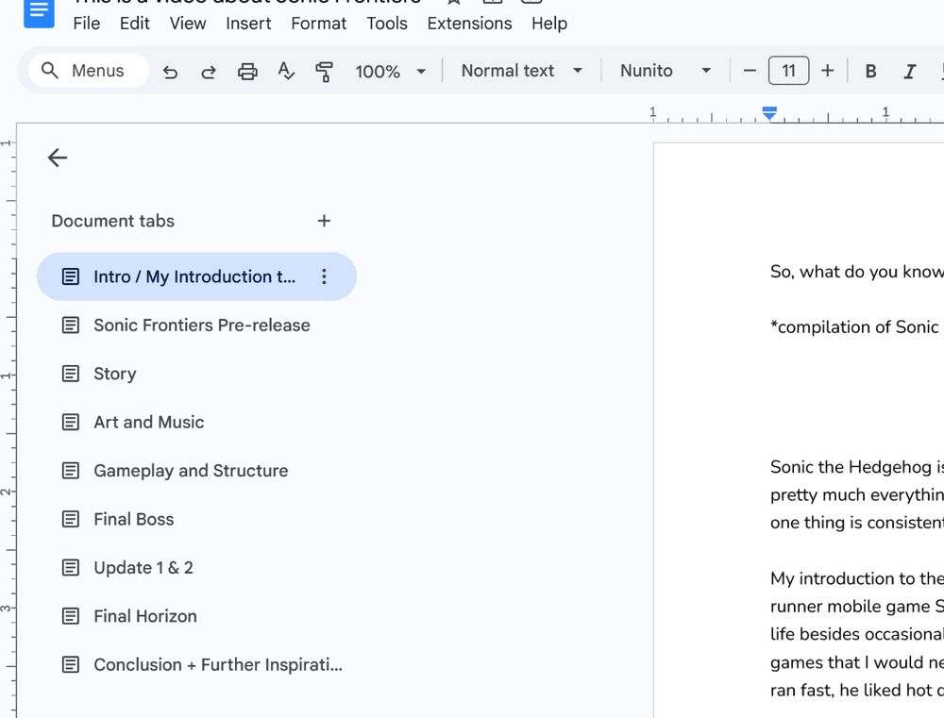Screen dimensions: 944x718
Task: Click the text 'So, what do you know'
Action: click(x=857, y=272)
